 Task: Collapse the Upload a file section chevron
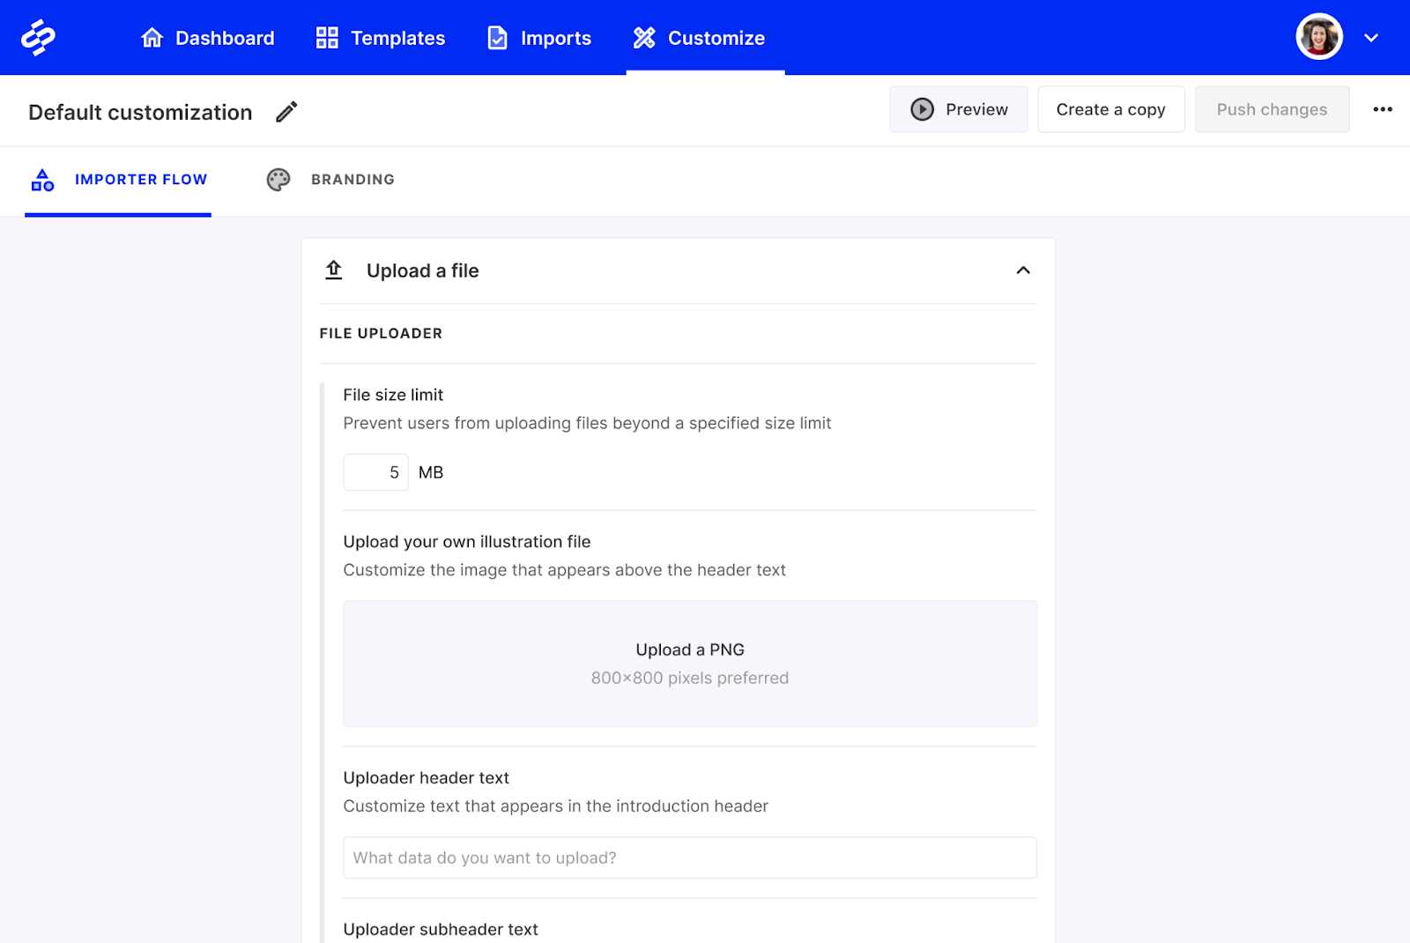1023,271
